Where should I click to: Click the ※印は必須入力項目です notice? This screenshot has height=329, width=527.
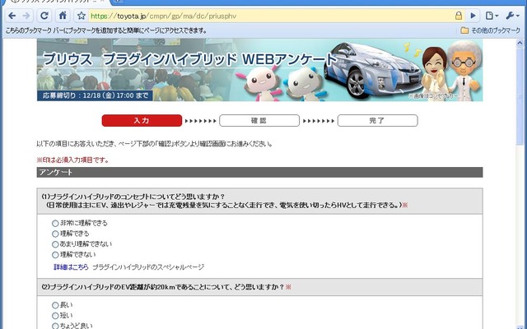click(73, 160)
